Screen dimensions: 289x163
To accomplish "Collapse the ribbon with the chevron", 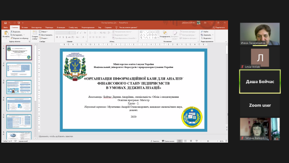I will [x=226, y=42].
